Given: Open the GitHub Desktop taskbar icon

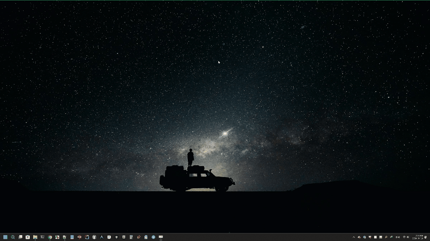Looking at the screenshot, I should pos(94,237).
